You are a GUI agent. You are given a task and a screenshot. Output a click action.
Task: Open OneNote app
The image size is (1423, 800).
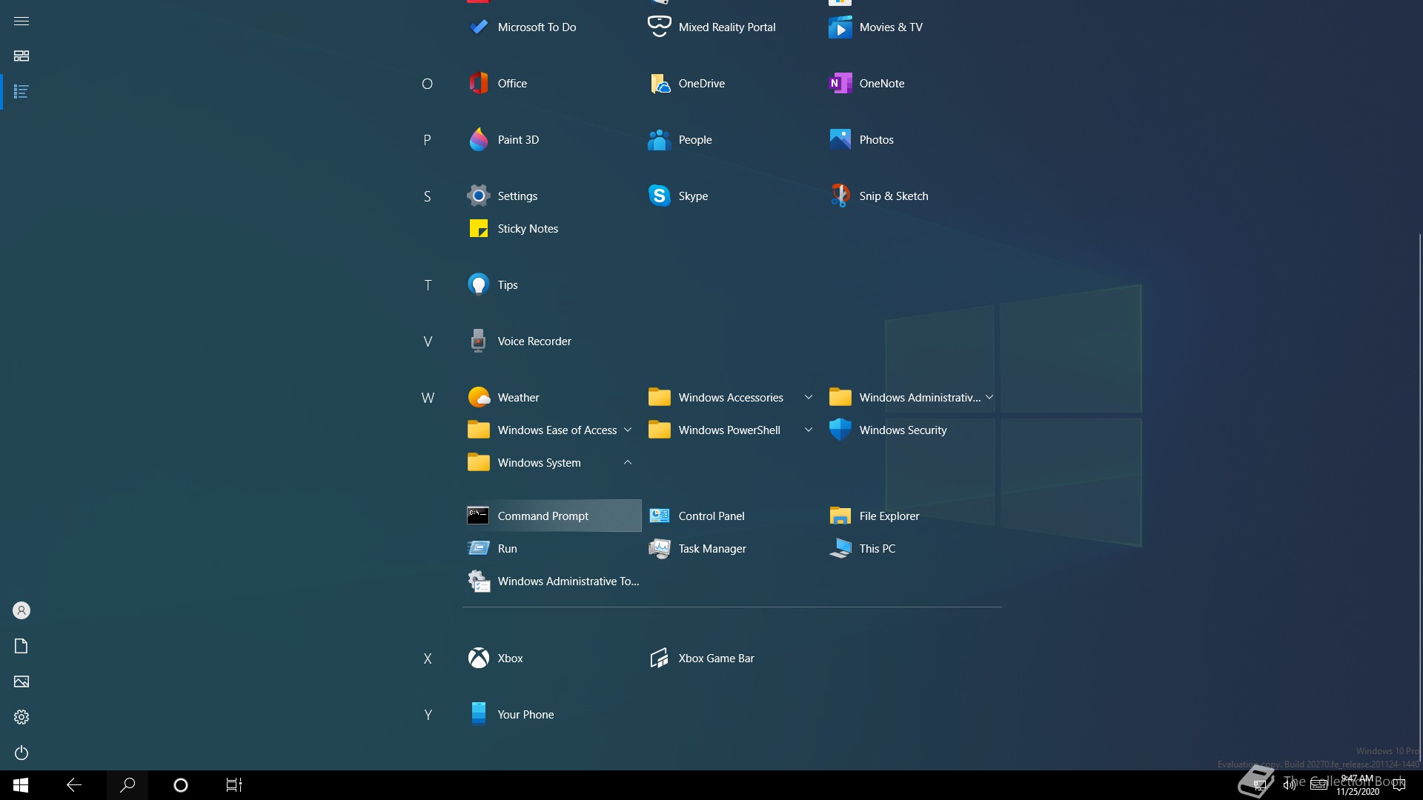pos(912,84)
